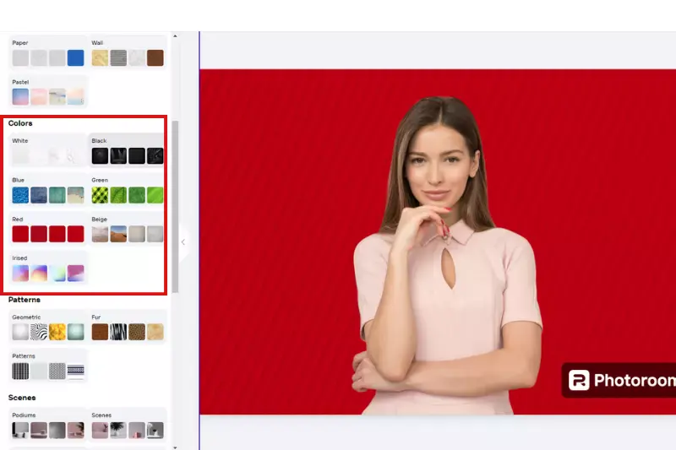Image resolution: width=676 pixels, height=450 pixels.
Task: Click the Photoroom watermark logo
Action: click(619, 381)
